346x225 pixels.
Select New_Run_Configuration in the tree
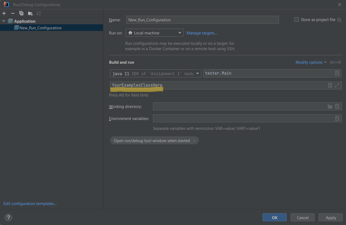point(40,28)
